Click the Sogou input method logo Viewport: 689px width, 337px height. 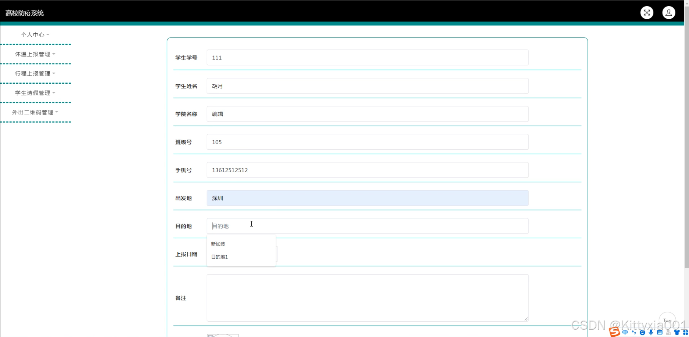point(614,332)
